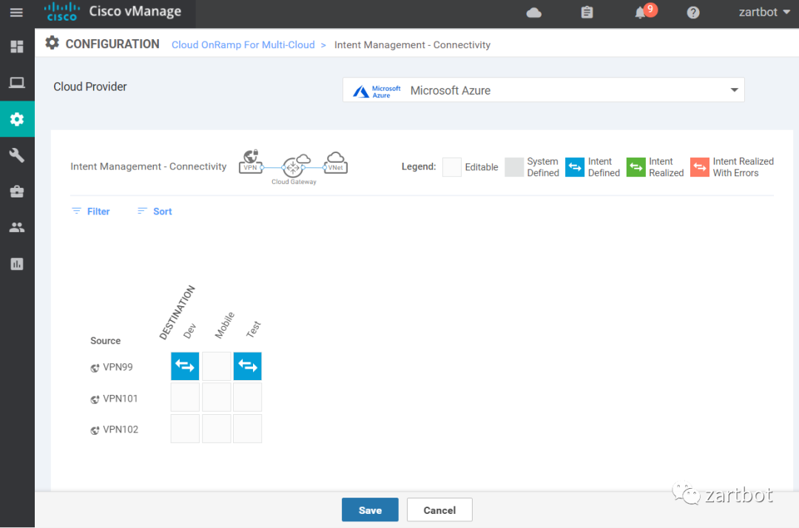Open the help question mark icon
Image resolution: width=799 pixels, height=528 pixels.
coord(693,13)
